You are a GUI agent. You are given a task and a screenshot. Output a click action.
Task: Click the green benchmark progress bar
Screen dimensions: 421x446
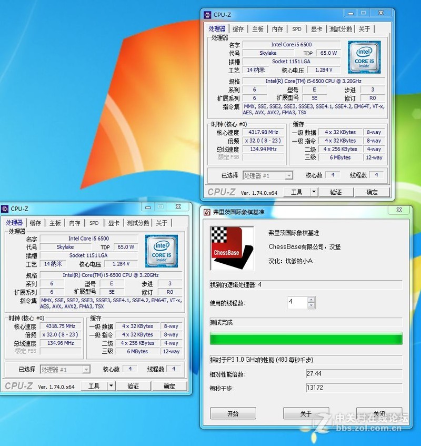tap(306, 339)
